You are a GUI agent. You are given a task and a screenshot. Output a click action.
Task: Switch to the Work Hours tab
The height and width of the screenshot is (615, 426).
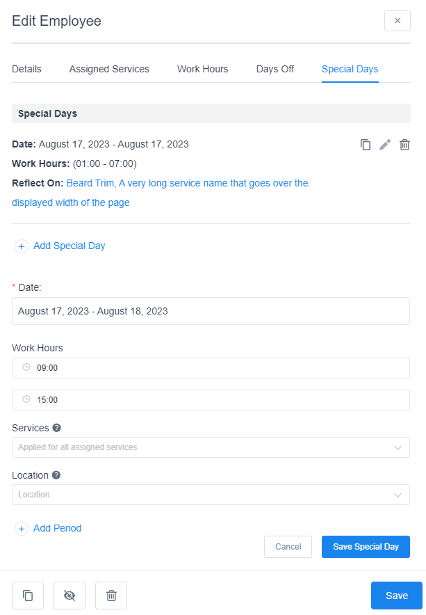202,69
